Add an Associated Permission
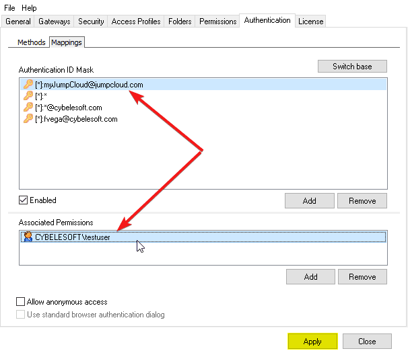The height and width of the screenshot is (355, 408). (310, 277)
